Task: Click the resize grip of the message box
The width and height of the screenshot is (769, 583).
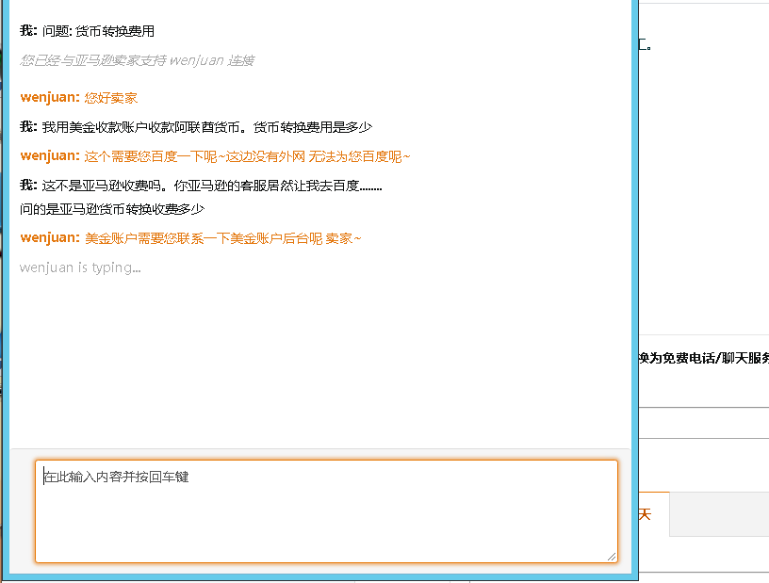Action: pyautogui.click(x=611, y=557)
